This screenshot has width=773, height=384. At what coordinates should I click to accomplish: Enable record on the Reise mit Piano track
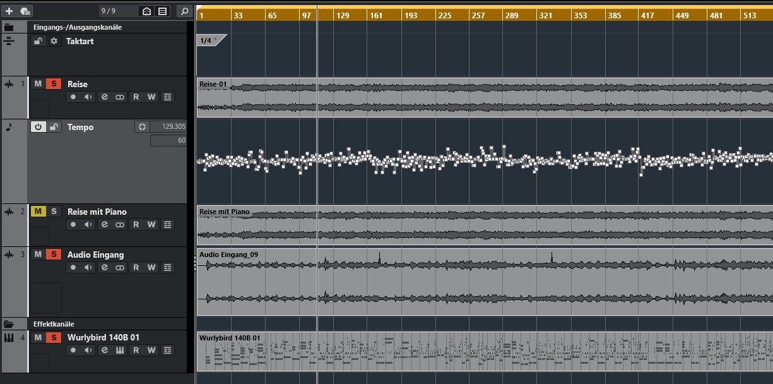click(73, 225)
